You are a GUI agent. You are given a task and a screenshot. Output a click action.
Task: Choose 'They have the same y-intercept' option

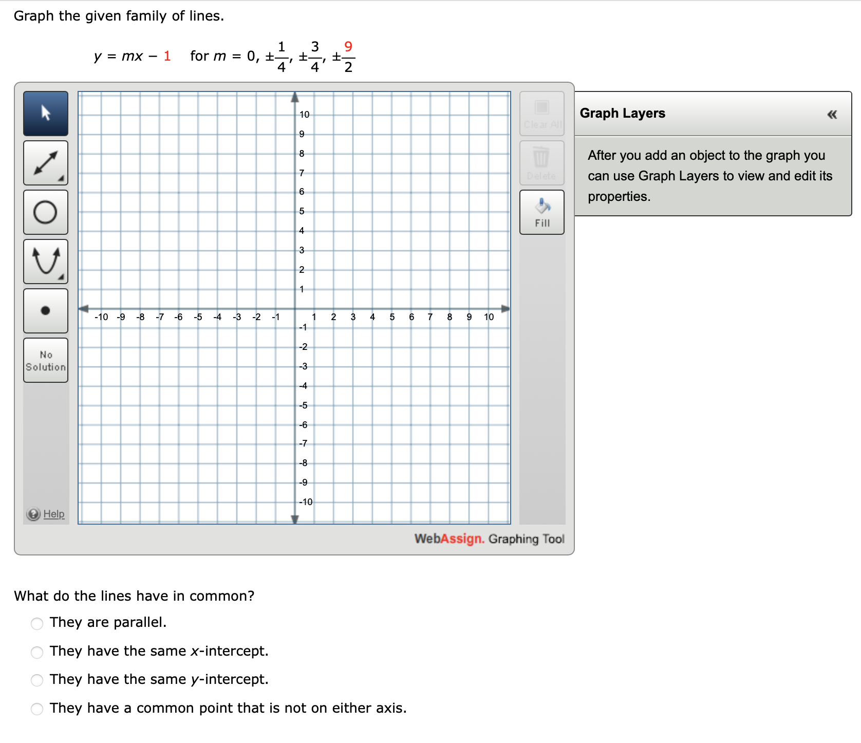click(36, 680)
